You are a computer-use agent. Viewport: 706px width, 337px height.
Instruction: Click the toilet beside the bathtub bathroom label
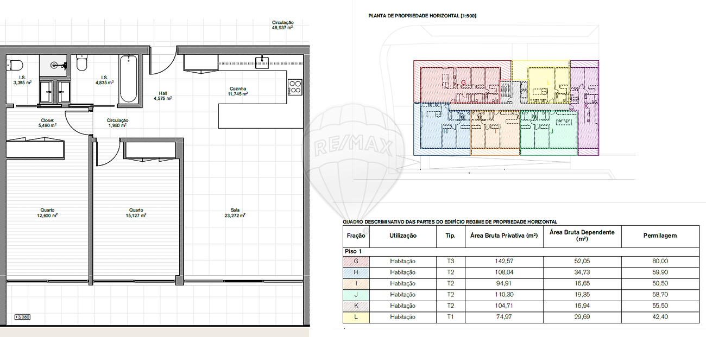(x=82, y=63)
